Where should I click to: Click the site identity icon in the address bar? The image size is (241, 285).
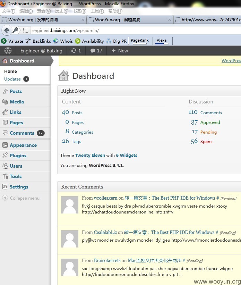(26, 30)
